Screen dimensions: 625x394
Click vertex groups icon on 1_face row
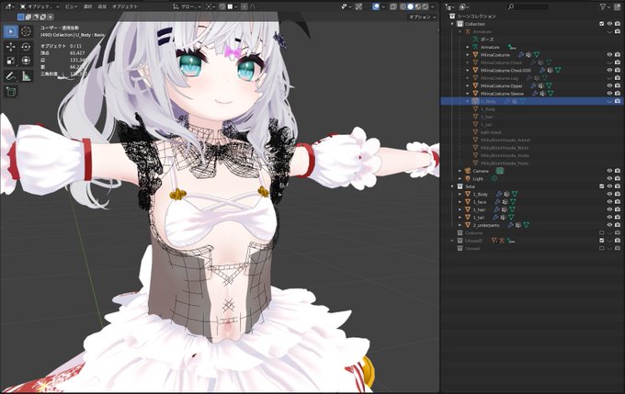pyautogui.click(x=505, y=202)
